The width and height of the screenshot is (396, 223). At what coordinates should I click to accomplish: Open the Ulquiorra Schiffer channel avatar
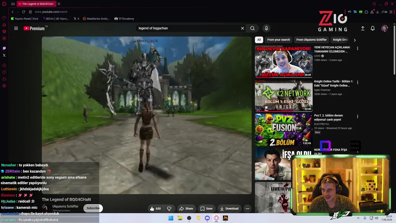coord(45,208)
